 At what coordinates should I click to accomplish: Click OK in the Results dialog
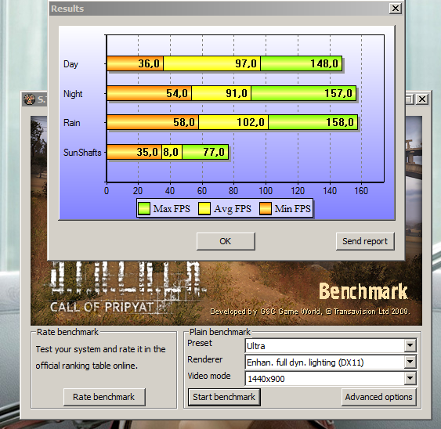pyautogui.click(x=226, y=241)
